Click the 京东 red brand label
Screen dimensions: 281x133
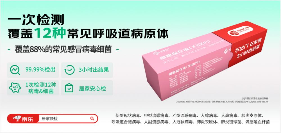[23, 119]
